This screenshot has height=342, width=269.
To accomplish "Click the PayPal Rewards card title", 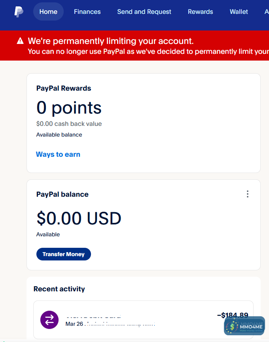I will [64, 88].
